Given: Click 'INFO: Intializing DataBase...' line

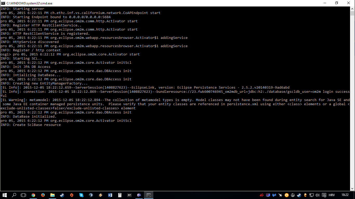Looking at the screenshot, I should [31, 75].
